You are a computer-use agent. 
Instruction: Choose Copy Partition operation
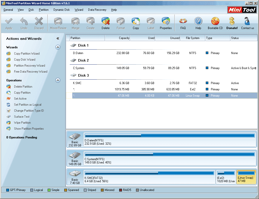[22, 93]
